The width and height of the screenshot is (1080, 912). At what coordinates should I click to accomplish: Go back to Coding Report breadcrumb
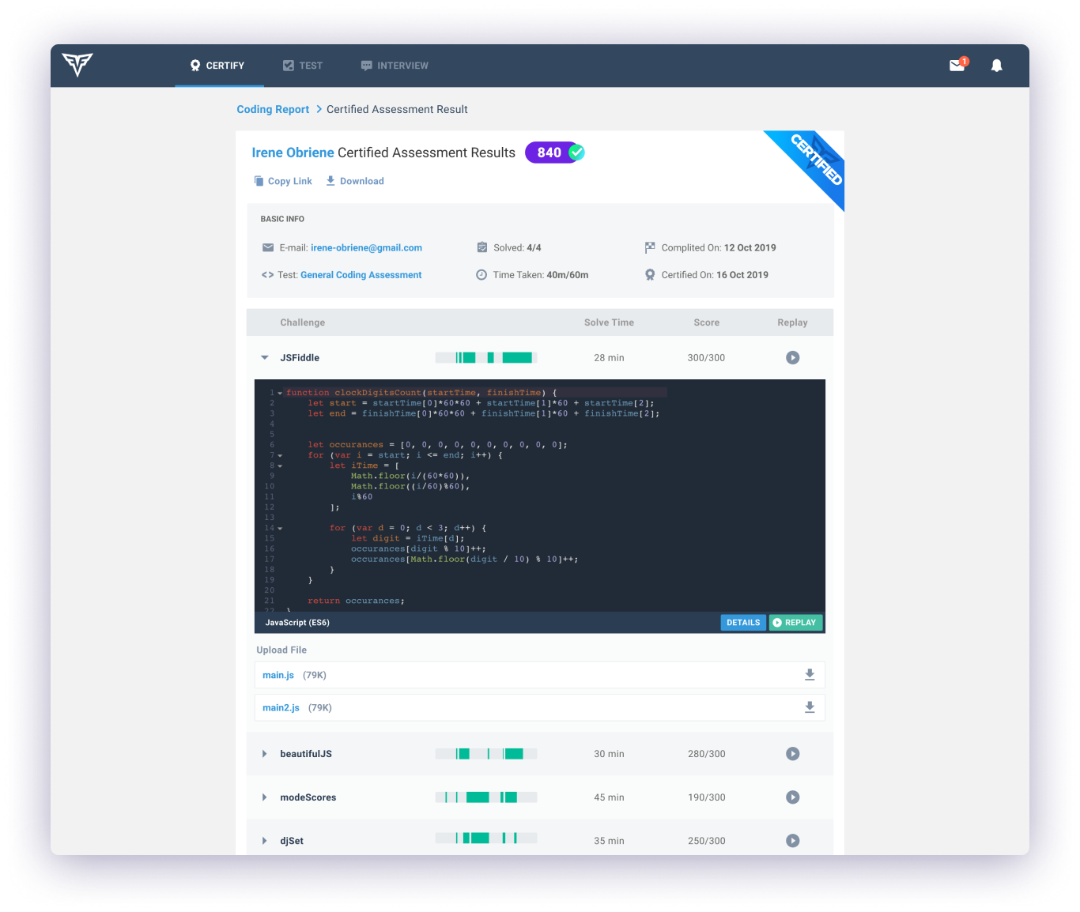pos(273,109)
